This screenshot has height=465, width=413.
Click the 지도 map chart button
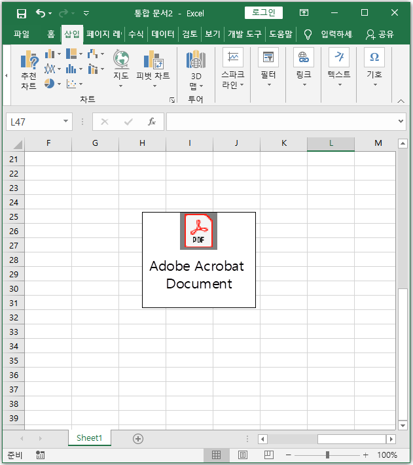point(120,69)
